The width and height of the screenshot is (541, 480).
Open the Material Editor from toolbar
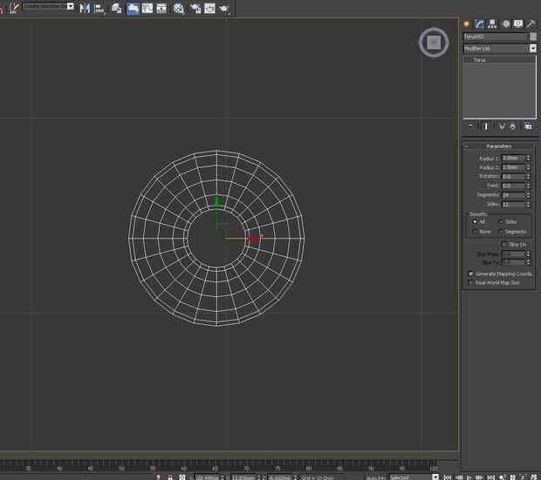tap(179, 8)
